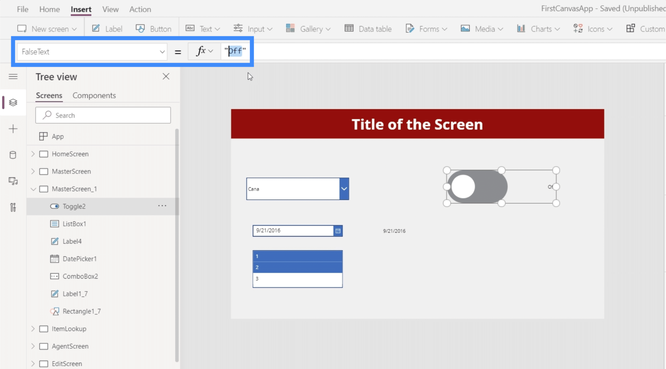Click the Media insert icon
Viewport: 666px width, 369px height.
coord(465,29)
